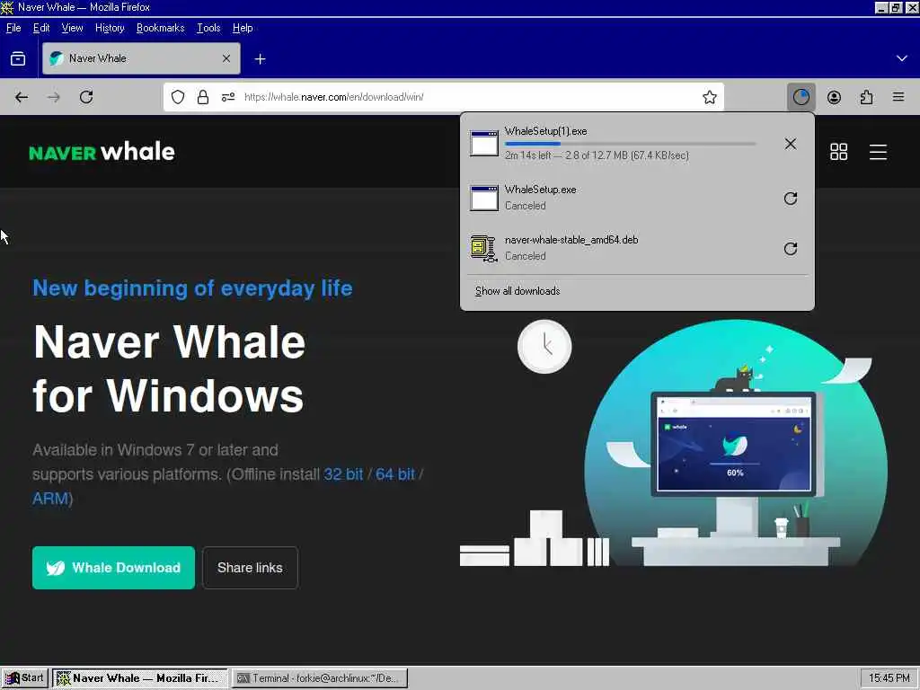Open a new tab with plus
The image size is (920, 690).
[x=260, y=58]
